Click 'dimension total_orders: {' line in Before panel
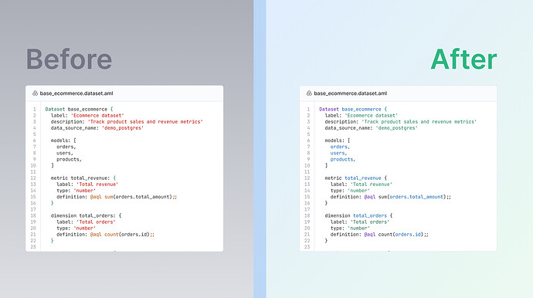The image size is (533, 298). pos(87,215)
